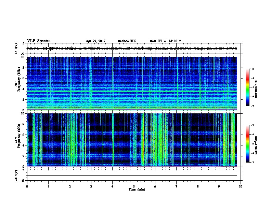This screenshot has width=271, height=209.
Task: Click the "VLF Spectra" plot title
Action: [39, 41]
